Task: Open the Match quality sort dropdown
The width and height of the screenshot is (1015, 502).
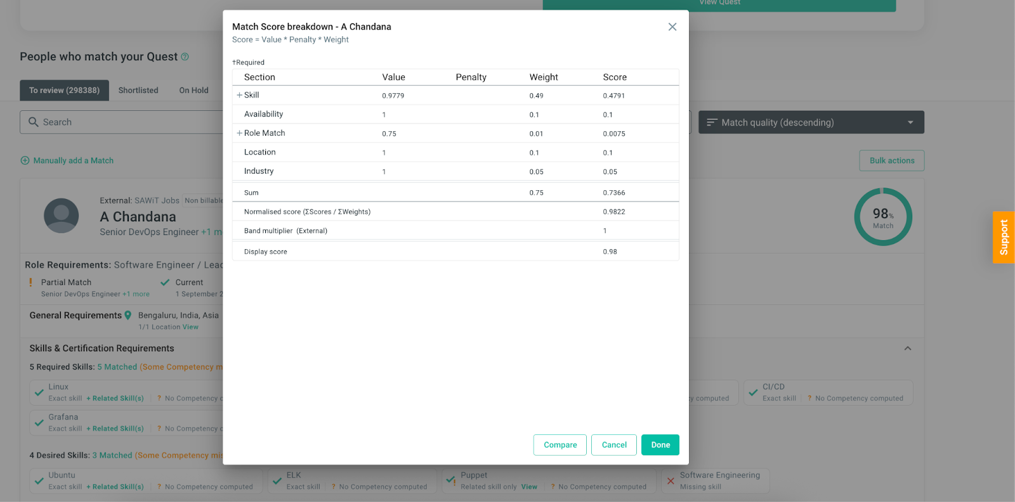Action: point(811,122)
